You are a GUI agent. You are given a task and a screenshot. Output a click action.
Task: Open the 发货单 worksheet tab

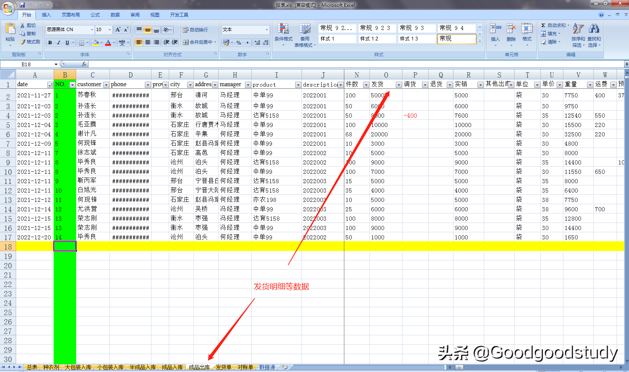tap(224, 368)
